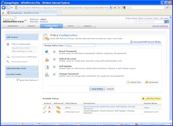The image size is (173, 126).
Task: Expand the Administrative Tools section
Action: pyautogui.click(x=36, y=68)
